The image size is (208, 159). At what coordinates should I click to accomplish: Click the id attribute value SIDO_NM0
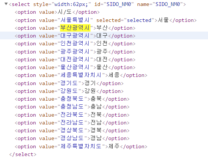(119, 4)
